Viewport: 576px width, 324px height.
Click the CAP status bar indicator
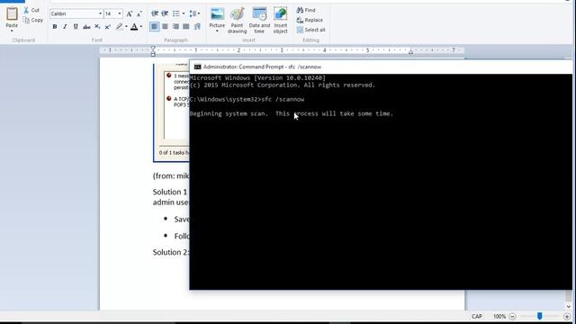point(476,316)
